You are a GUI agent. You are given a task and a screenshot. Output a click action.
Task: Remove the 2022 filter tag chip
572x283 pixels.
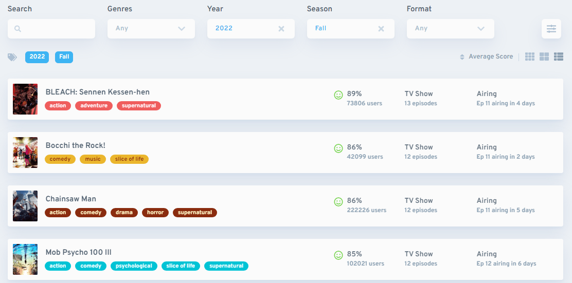pos(37,57)
